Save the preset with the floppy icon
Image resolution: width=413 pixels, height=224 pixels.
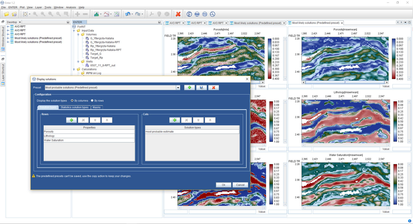202,88
